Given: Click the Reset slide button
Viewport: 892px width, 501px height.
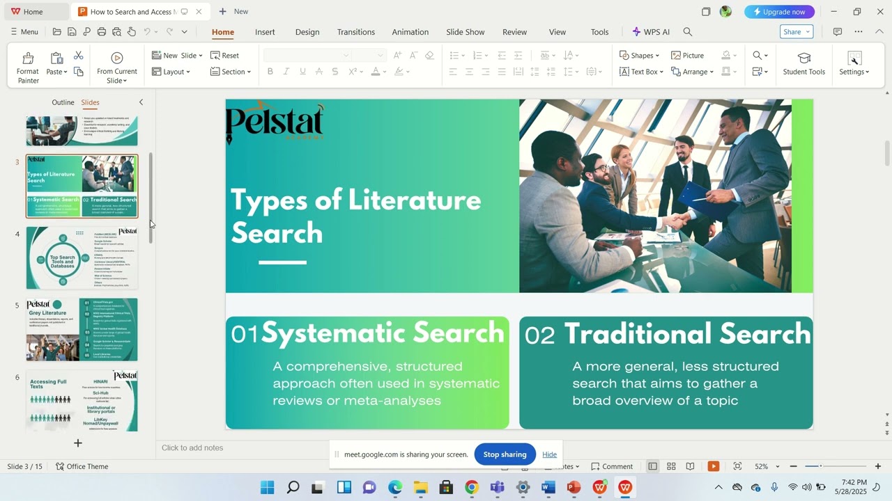Looking at the screenshot, I should coord(225,55).
